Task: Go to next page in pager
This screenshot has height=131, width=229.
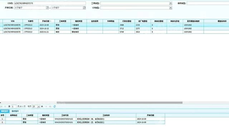Action: (46, 107)
